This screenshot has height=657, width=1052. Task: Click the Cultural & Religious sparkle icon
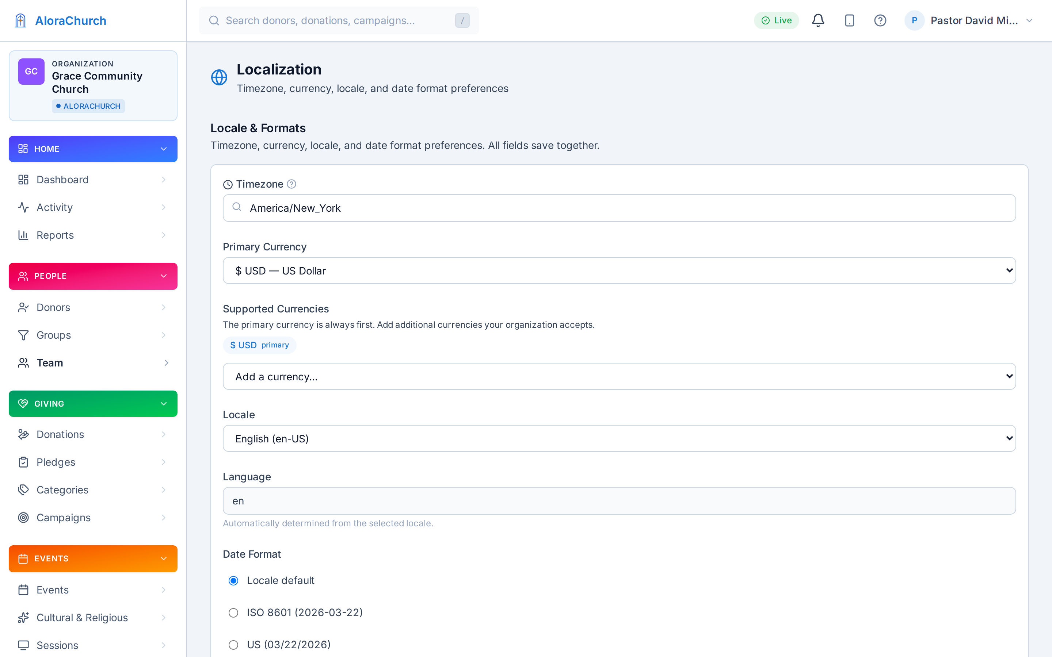coord(23,618)
